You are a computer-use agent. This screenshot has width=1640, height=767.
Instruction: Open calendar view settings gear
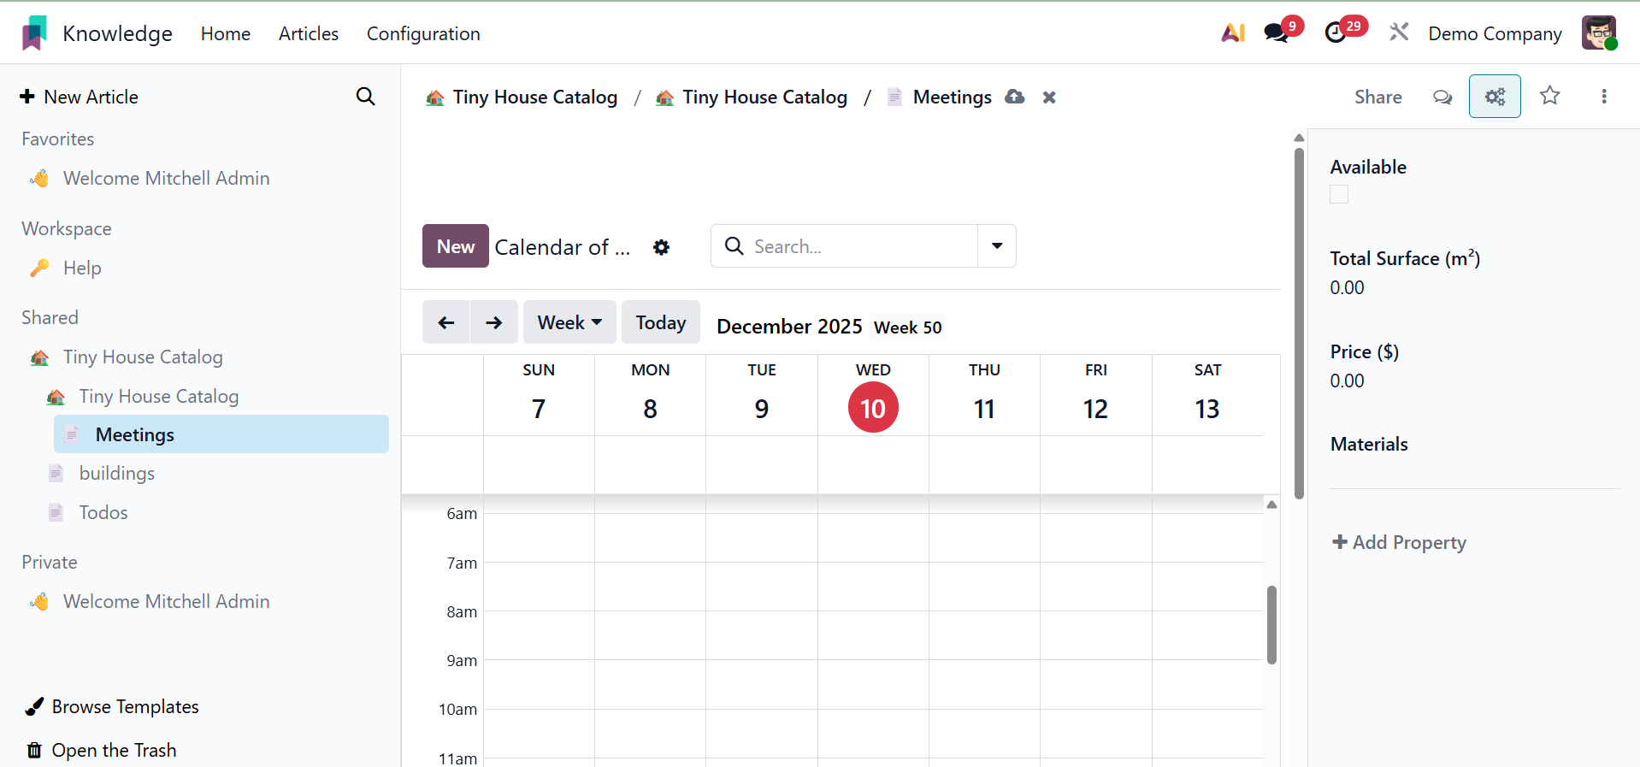coord(661,247)
